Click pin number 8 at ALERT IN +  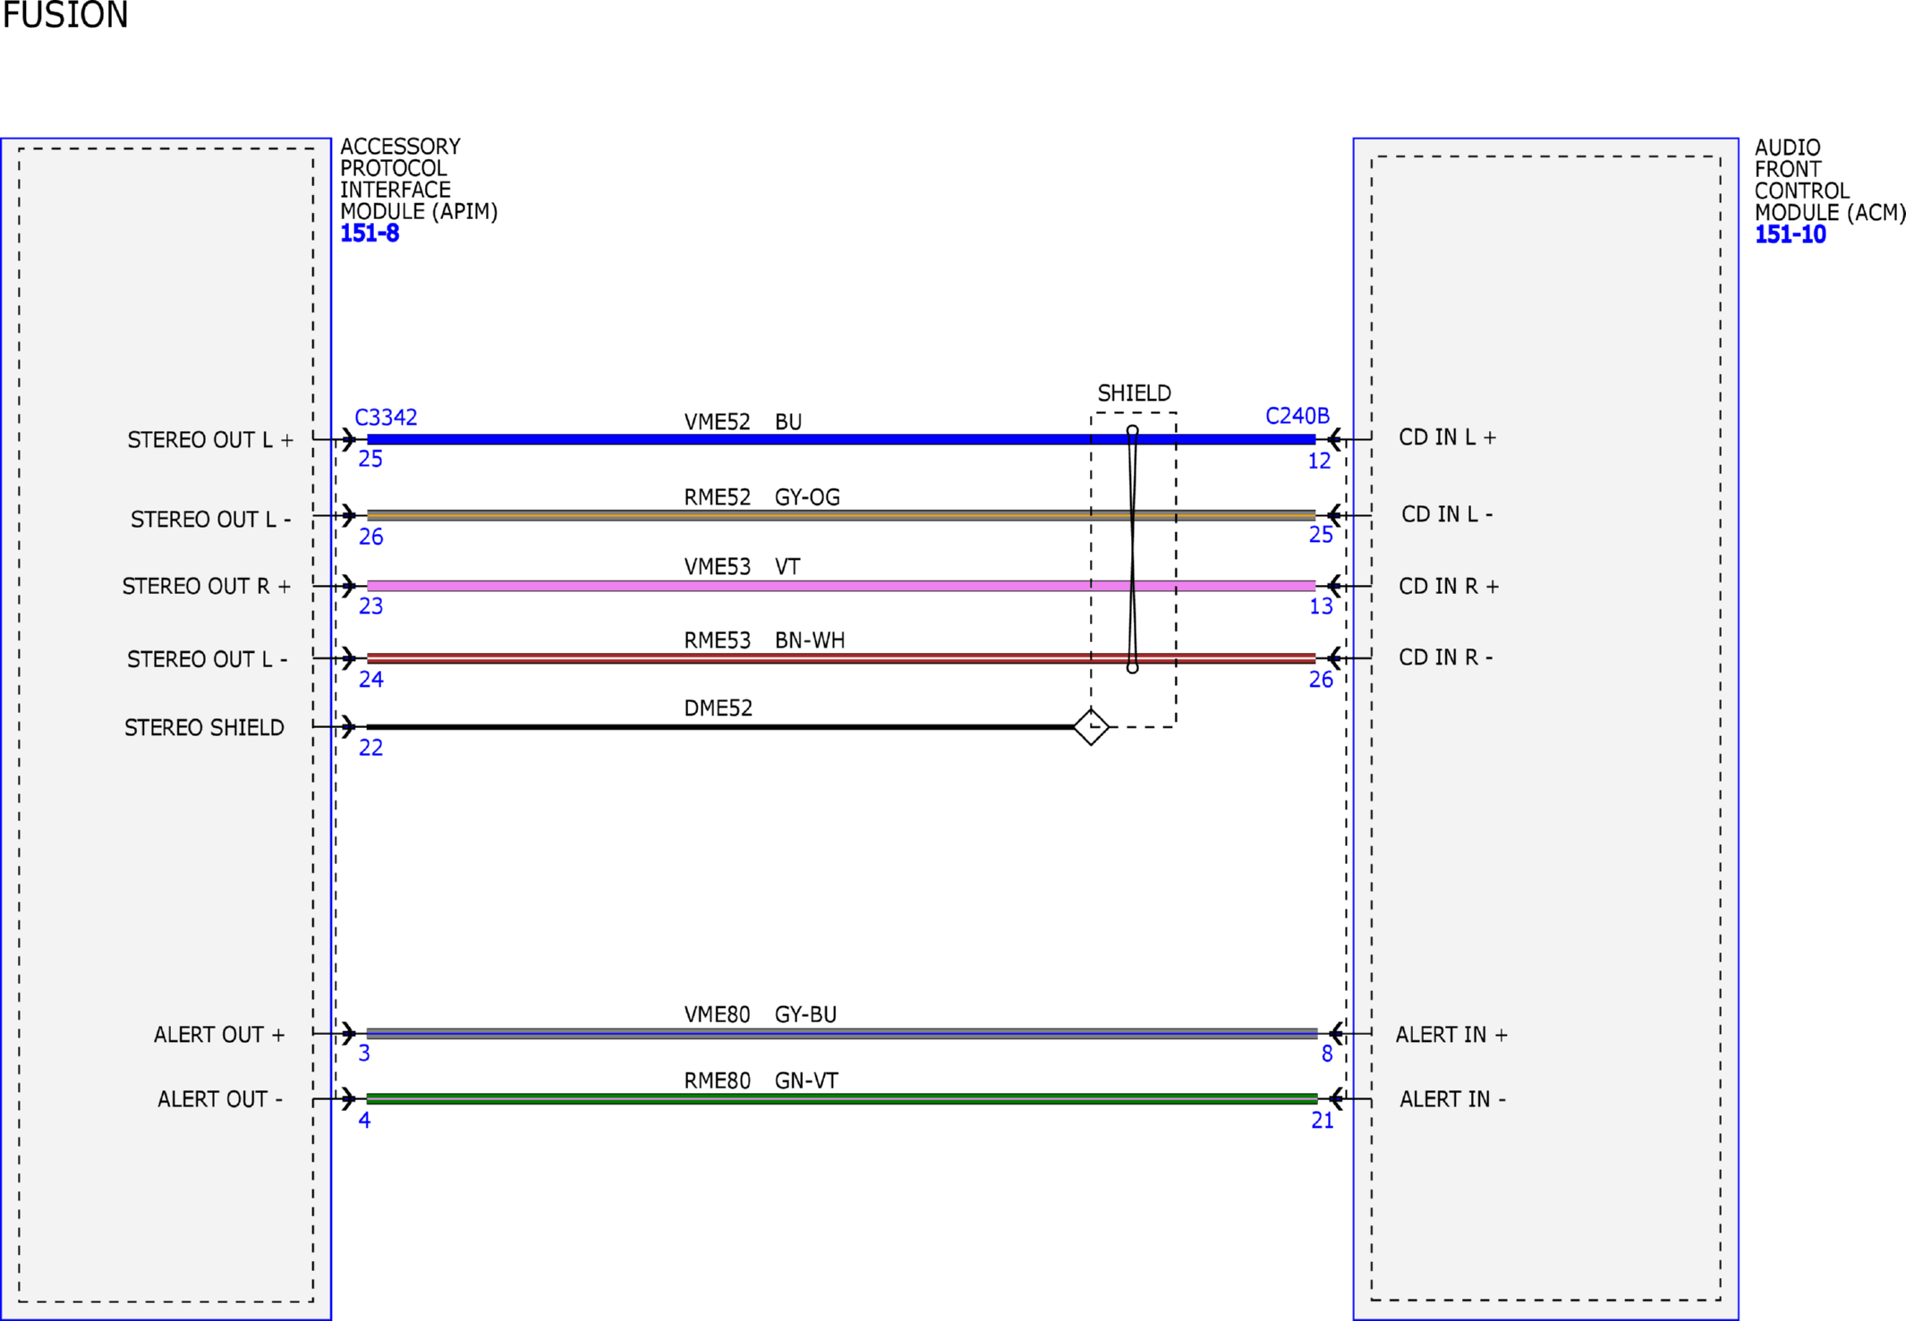click(x=1327, y=1054)
